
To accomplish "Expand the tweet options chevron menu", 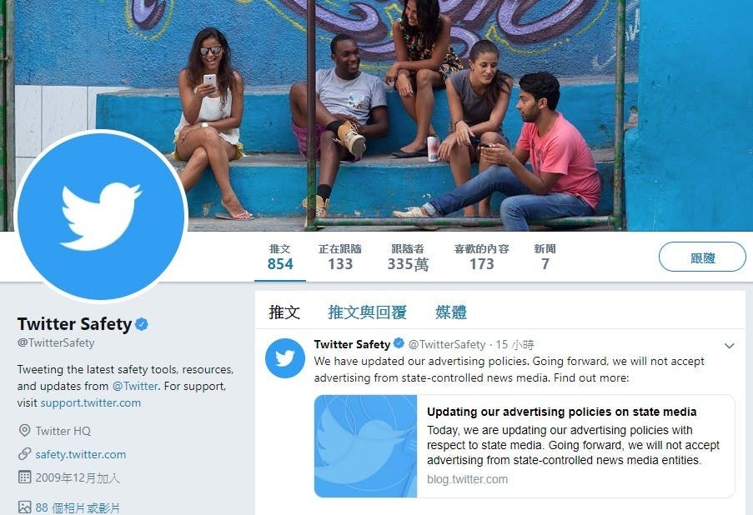I will coord(729,346).
